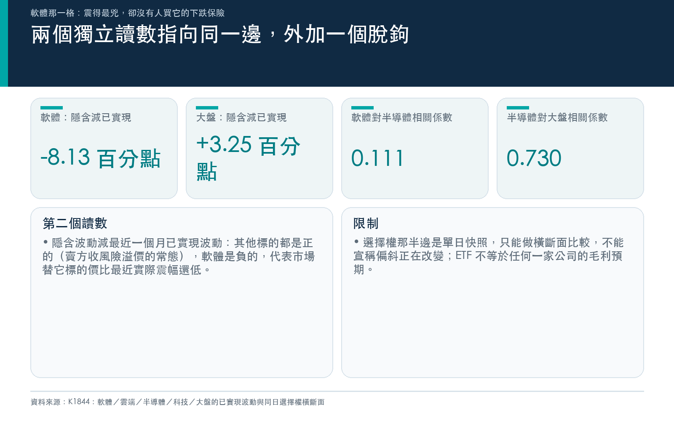Click the label 半導體對大盤相關係數
Image resolution: width=674 pixels, height=421 pixels.
(x=557, y=117)
